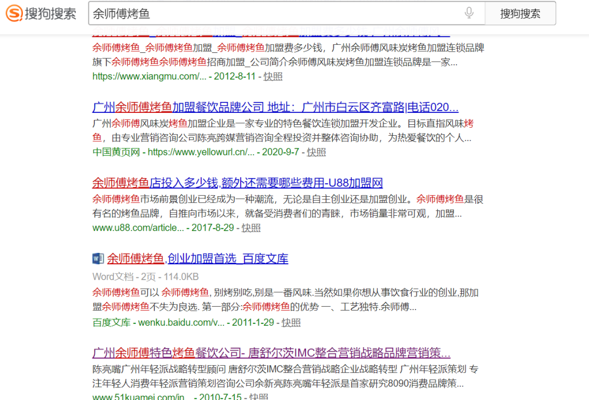Open 余师傅烤鱼,创业加盟首选_百度文库 link

pyautogui.click(x=197, y=258)
